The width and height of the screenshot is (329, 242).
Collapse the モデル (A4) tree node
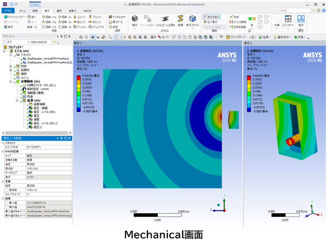(4, 51)
